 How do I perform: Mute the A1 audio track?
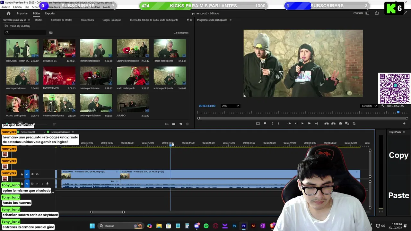coord(37,184)
